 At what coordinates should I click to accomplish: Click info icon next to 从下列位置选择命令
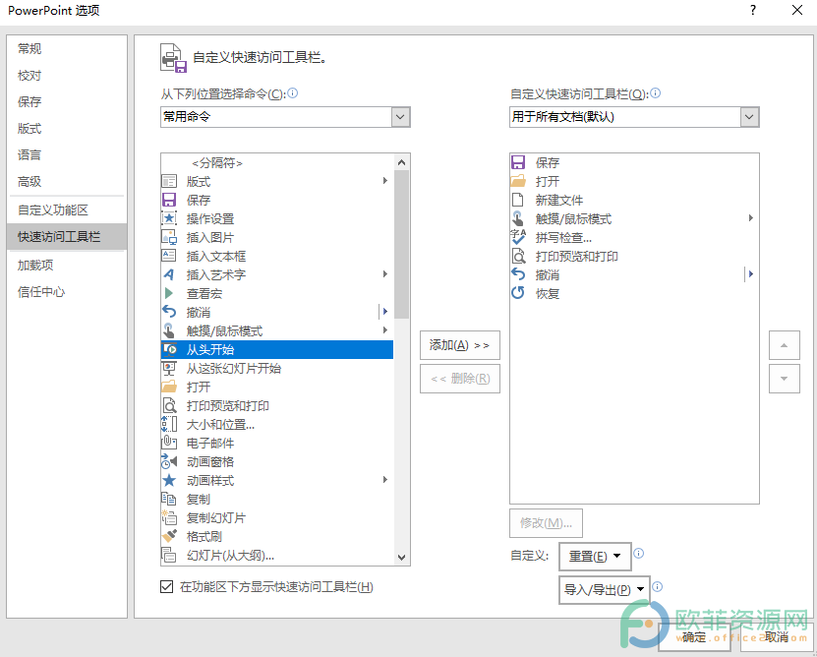tap(293, 93)
